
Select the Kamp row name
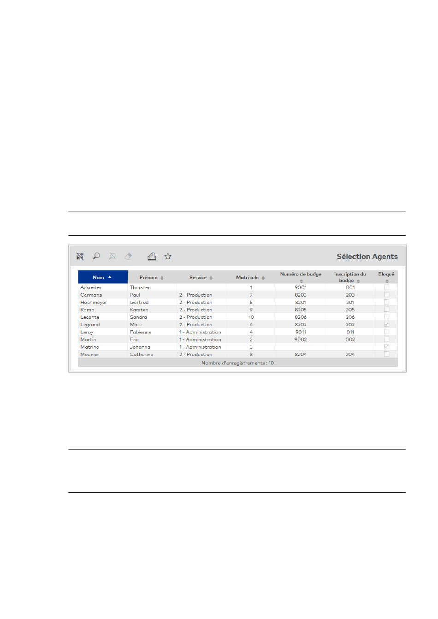(87, 309)
